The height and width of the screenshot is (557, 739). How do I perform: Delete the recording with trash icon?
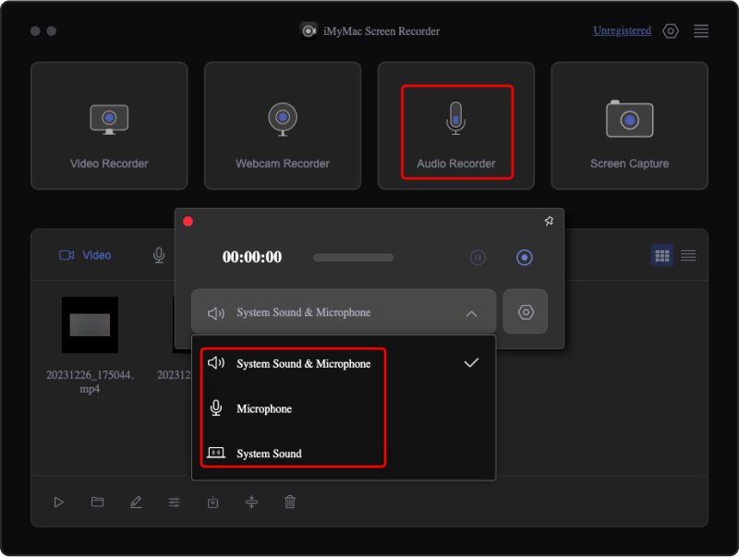[x=290, y=502]
